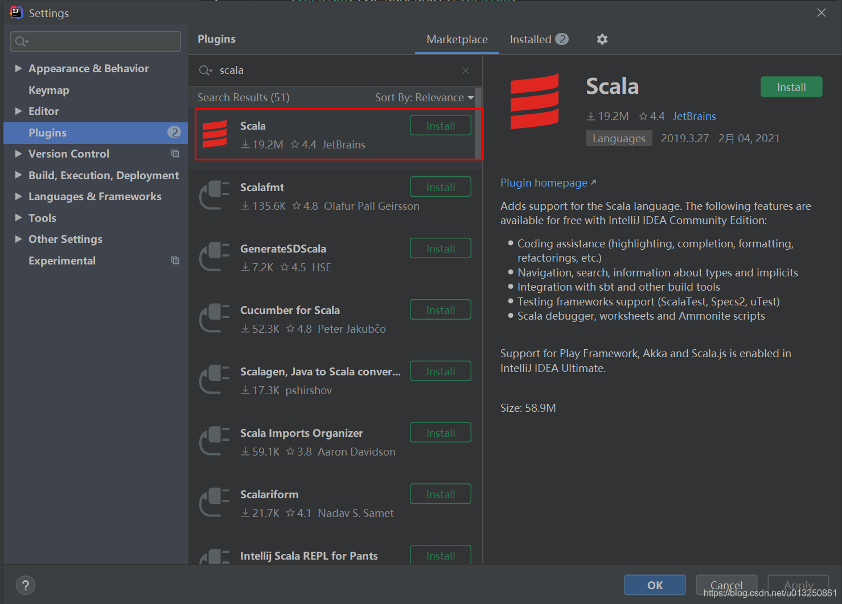Viewport: 842px width, 604px height.
Task: Click the plugin results list scrollbar
Action: [478, 124]
